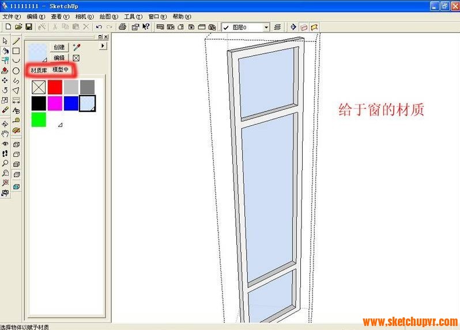Screen dimensions: 460x330
Task: Click the Print toolbar icon
Action: (x=122, y=27)
